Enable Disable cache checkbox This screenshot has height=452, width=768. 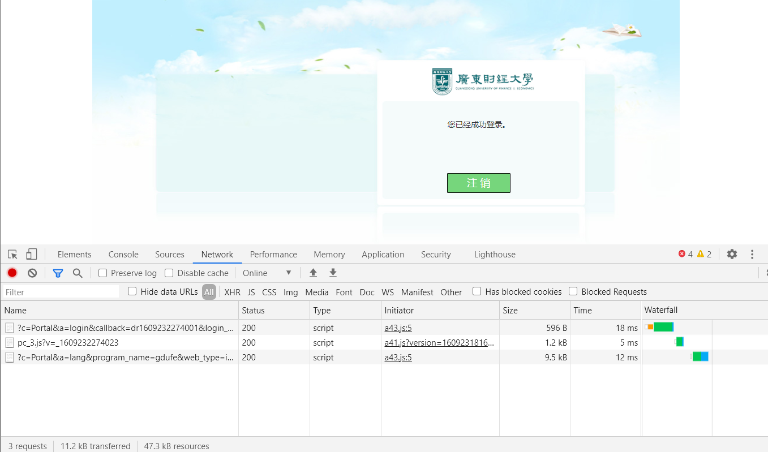click(169, 273)
